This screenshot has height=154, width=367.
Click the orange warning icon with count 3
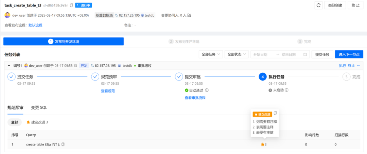[263, 144]
